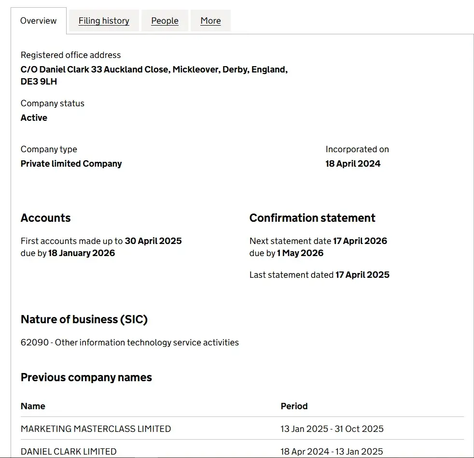Click DANIEL CLARK LIMITED name row

69,451
